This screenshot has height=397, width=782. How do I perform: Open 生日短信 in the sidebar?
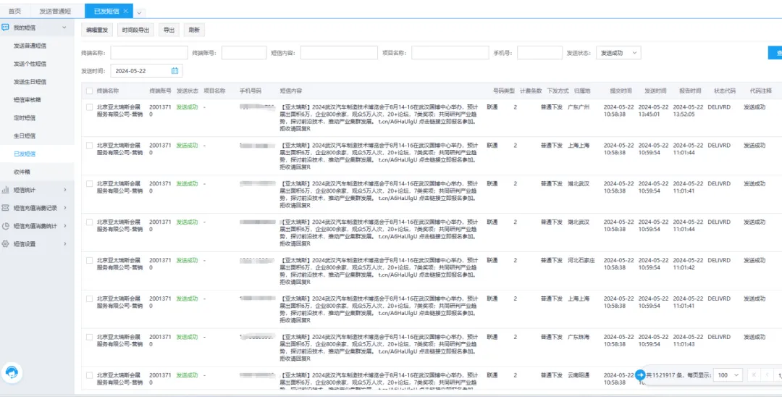pyautogui.click(x=25, y=135)
